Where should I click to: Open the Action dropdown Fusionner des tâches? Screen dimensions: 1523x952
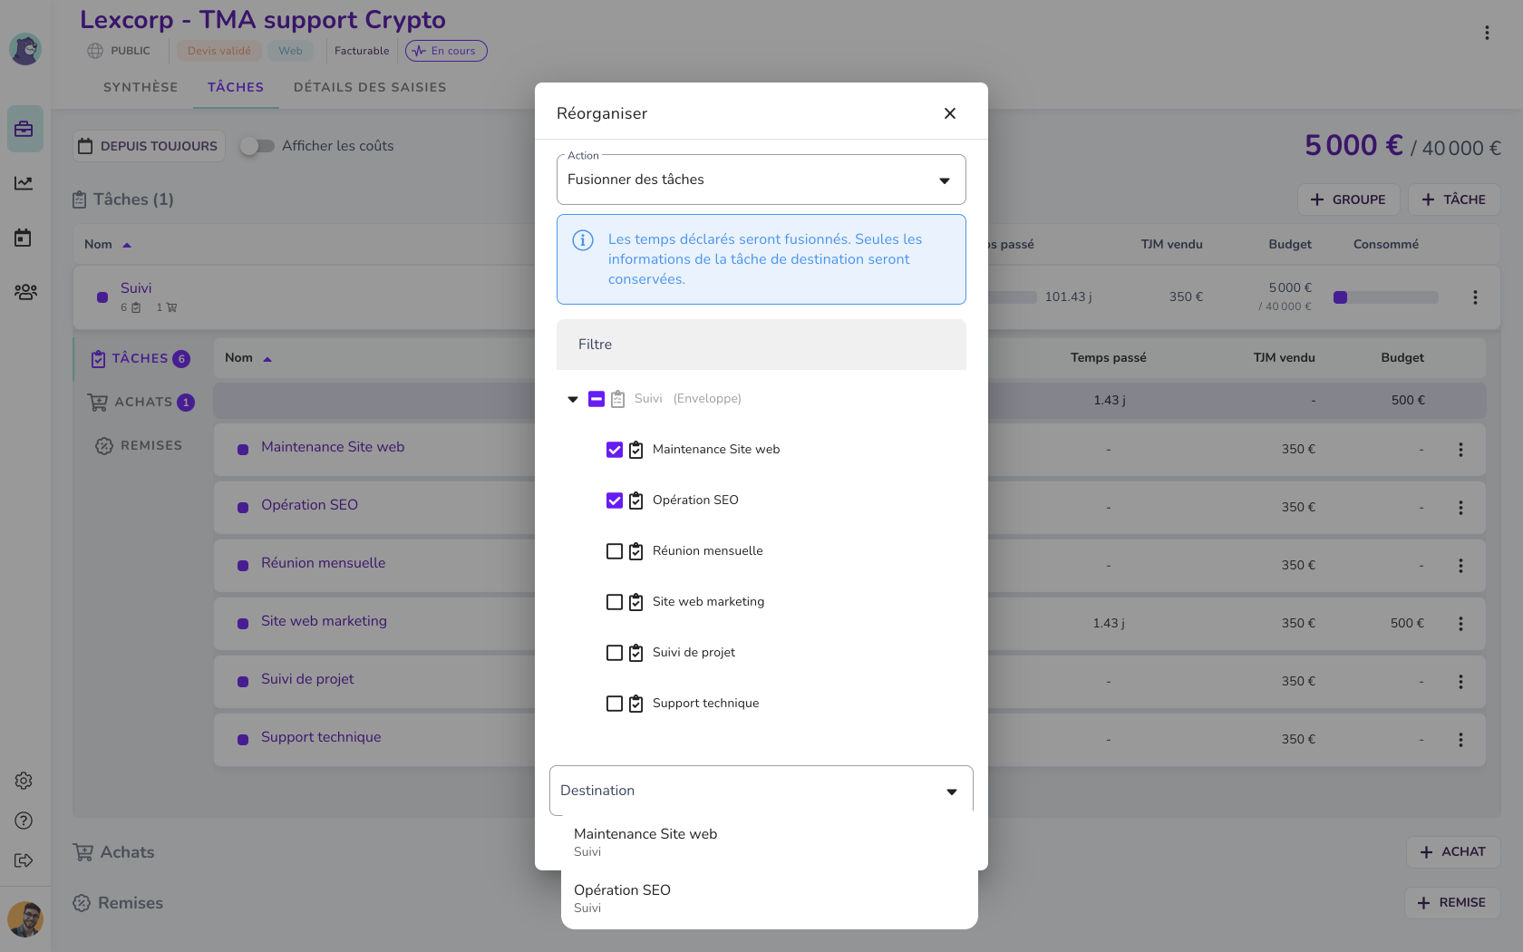pyautogui.click(x=761, y=180)
